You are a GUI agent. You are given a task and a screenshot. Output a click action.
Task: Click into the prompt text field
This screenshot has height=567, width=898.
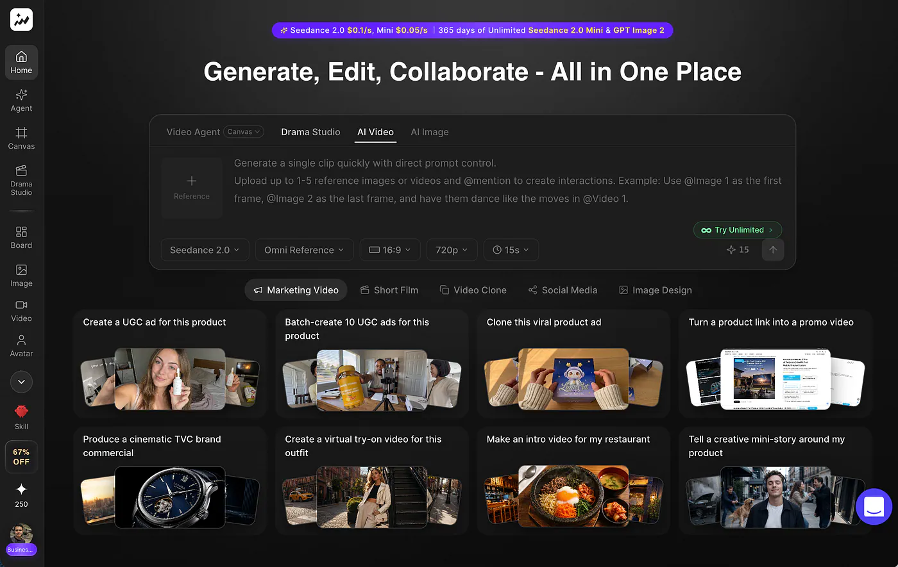point(507,181)
